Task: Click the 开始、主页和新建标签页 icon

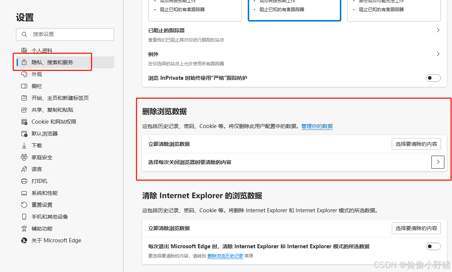Action: point(24,98)
